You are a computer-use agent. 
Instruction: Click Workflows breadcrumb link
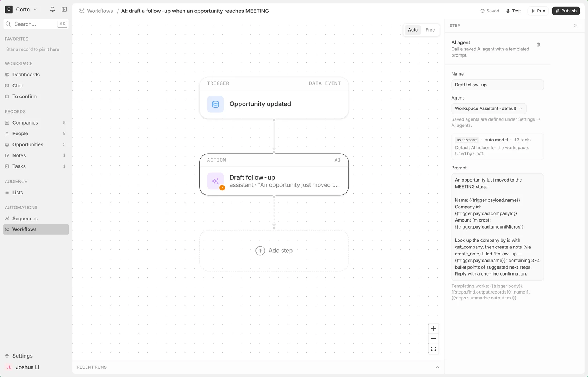(x=100, y=11)
